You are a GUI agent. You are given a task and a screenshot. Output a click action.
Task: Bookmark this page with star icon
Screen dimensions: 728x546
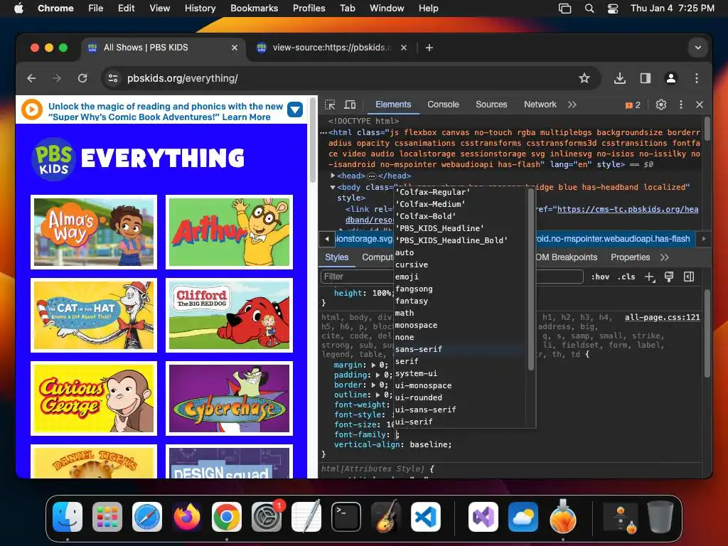584,78
